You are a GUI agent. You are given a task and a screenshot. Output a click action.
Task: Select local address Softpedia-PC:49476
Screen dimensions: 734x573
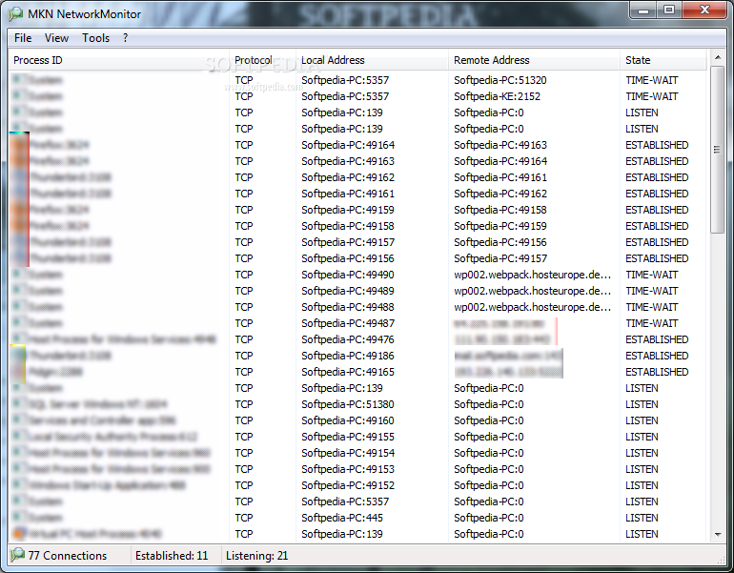click(348, 339)
